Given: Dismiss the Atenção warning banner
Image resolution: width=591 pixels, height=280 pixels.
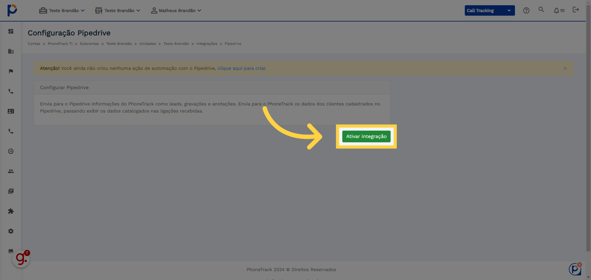Looking at the screenshot, I should click(x=565, y=68).
